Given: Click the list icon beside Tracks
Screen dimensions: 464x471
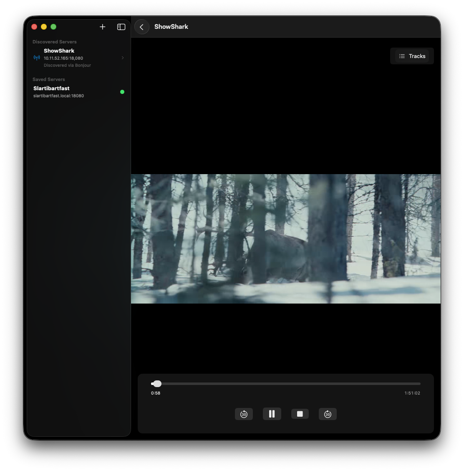Looking at the screenshot, I should tap(402, 56).
